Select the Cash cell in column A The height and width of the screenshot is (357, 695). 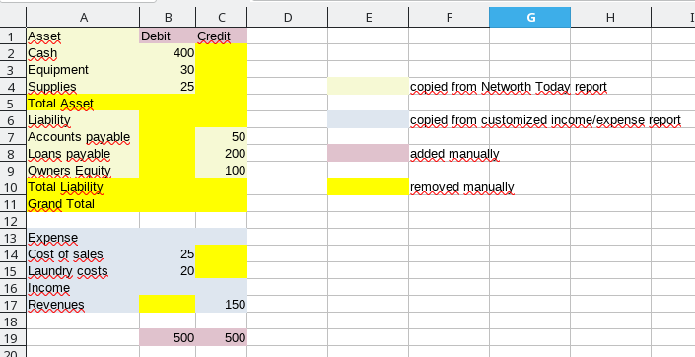83,53
